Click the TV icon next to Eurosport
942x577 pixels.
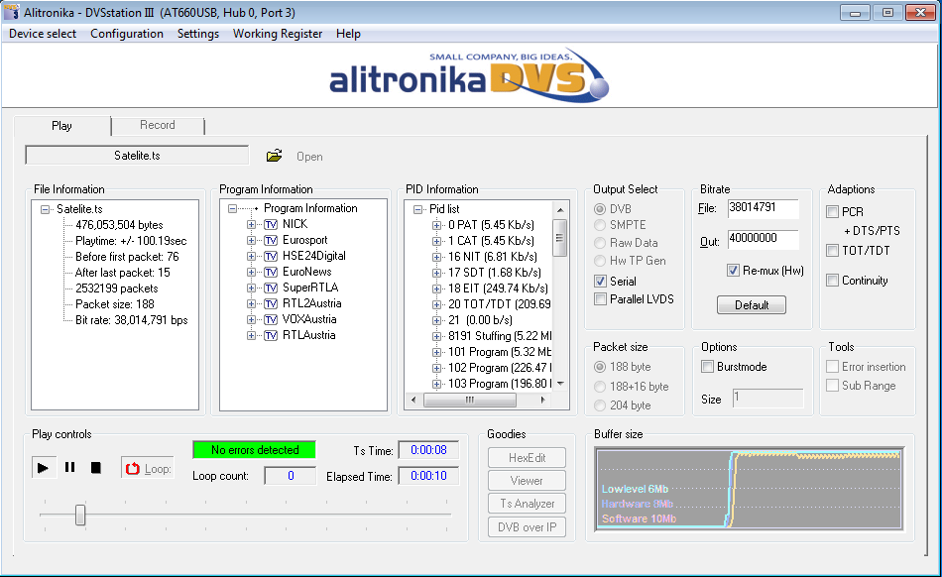point(271,240)
